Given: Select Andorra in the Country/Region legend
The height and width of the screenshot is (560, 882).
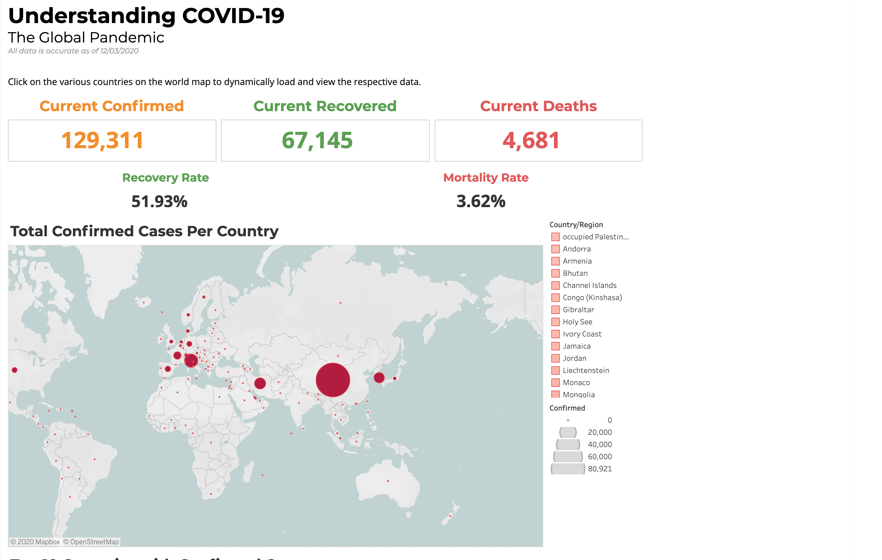Looking at the screenshot, I should (555, 249).
